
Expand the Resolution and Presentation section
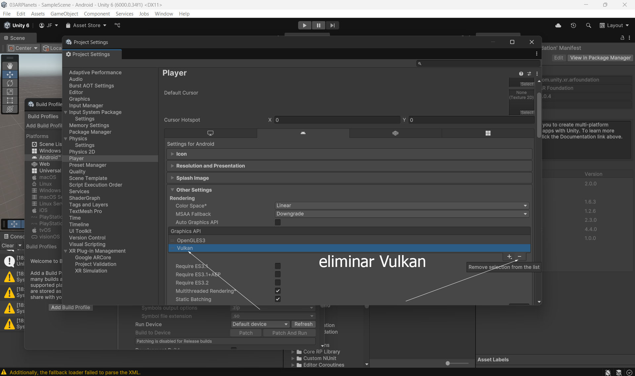tap(210, 166)
